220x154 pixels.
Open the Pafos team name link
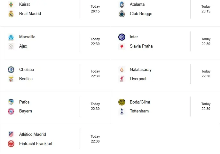tap(24, 102)
